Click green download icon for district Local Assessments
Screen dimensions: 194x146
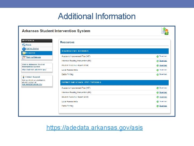tap(158, 102)
